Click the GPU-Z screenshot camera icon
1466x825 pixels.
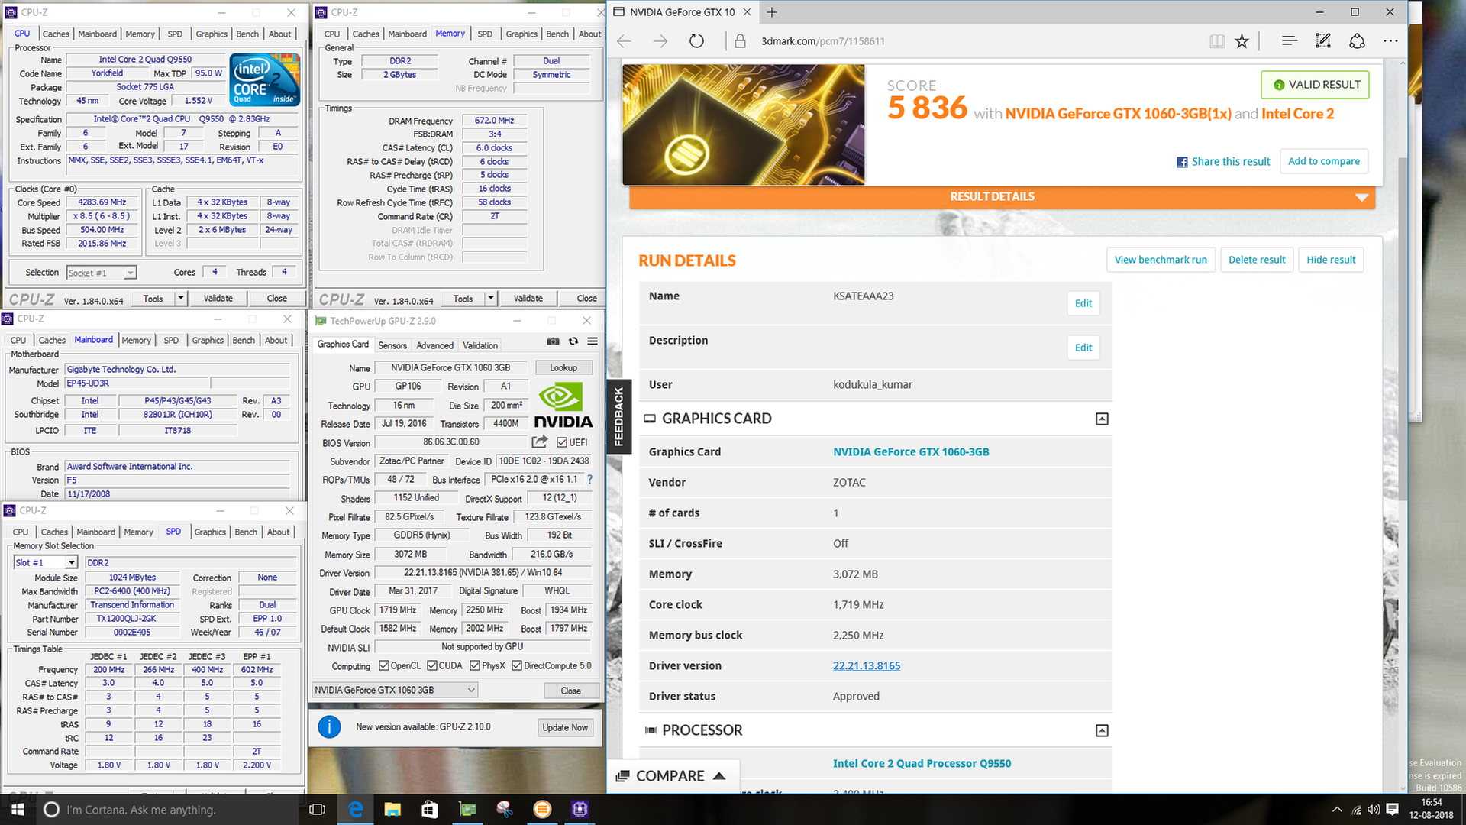pos(553,341)
